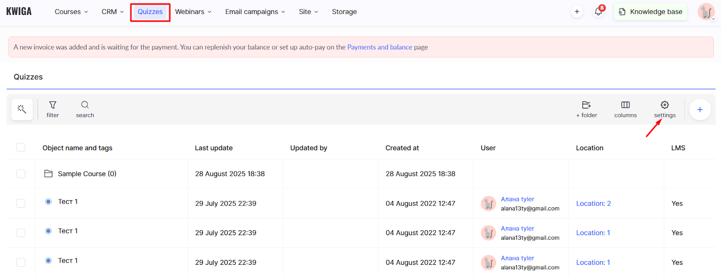Click the plus icon in the top header

click(577, 12)
